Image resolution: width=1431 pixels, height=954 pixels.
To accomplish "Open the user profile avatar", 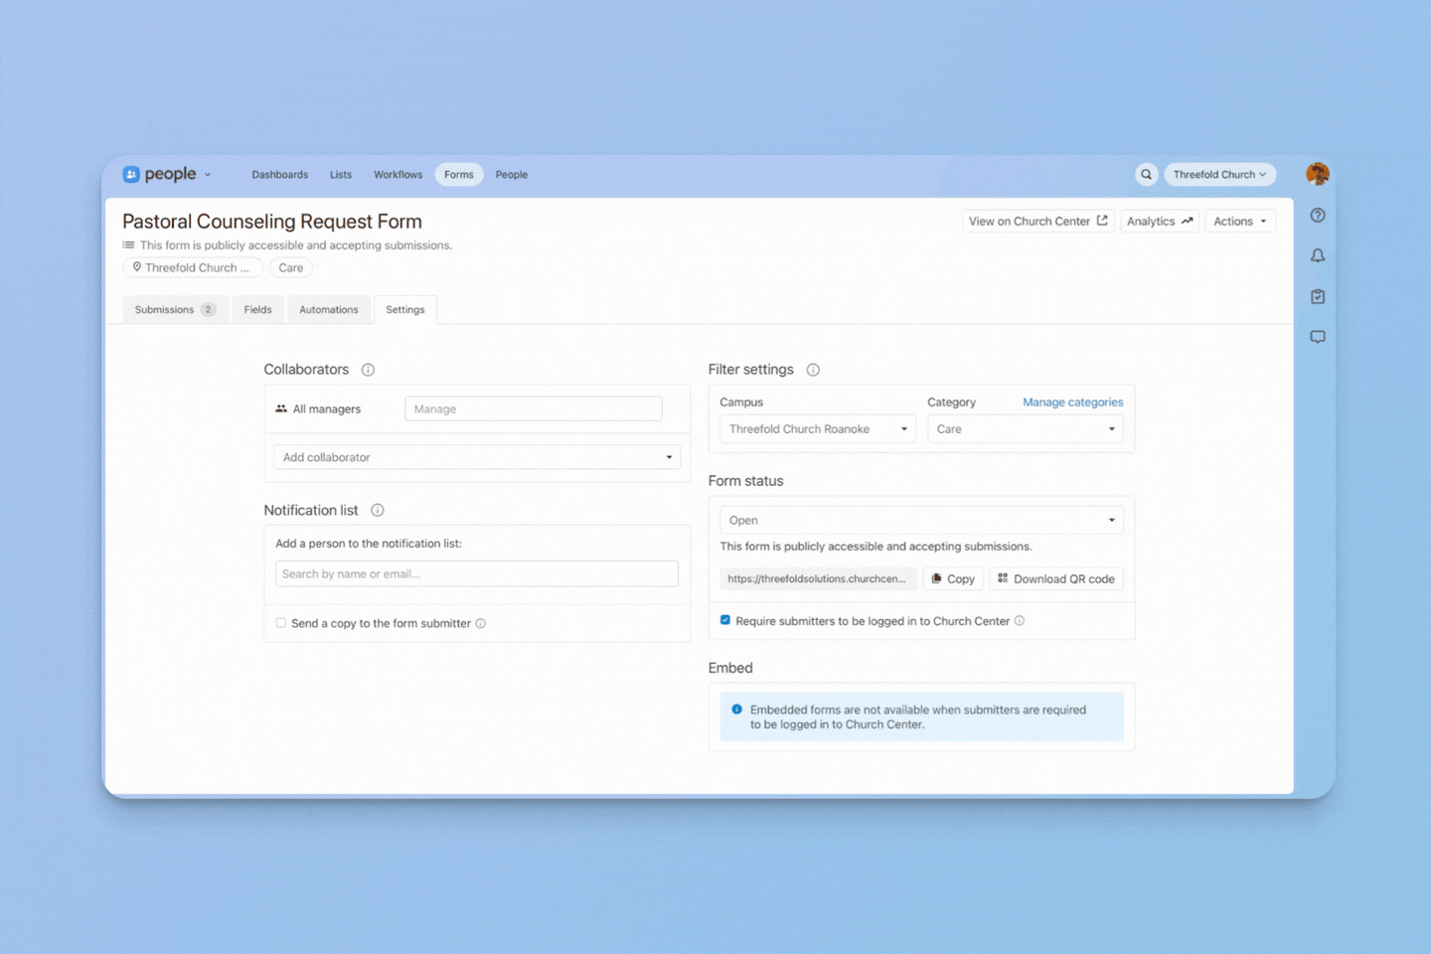I will pos(1318,174).
